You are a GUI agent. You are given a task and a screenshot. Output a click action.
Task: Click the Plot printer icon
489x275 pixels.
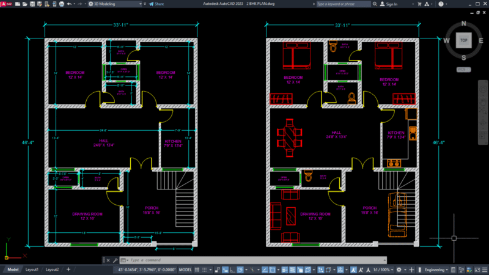pyautogui.click(x=62, y=4)
